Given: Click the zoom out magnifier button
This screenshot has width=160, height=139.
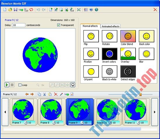Looking at the screenshot, I should 57,85.
